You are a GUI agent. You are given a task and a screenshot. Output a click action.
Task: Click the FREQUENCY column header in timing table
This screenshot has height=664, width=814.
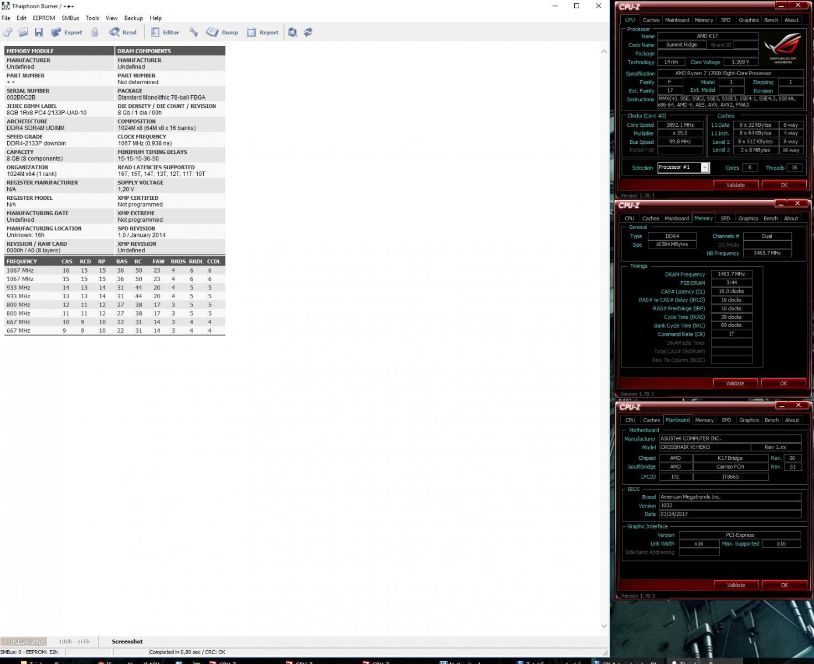point(22,262)
